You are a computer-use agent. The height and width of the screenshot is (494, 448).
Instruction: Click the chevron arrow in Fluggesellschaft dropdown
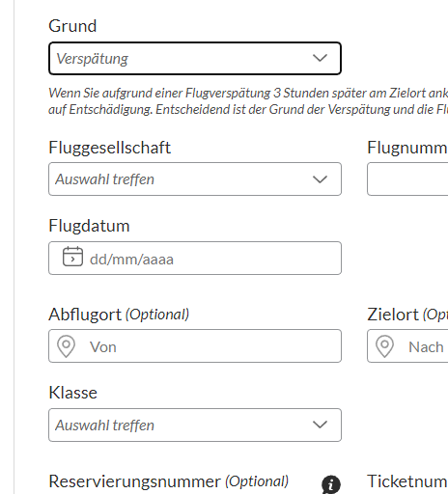tap(320, 179)
